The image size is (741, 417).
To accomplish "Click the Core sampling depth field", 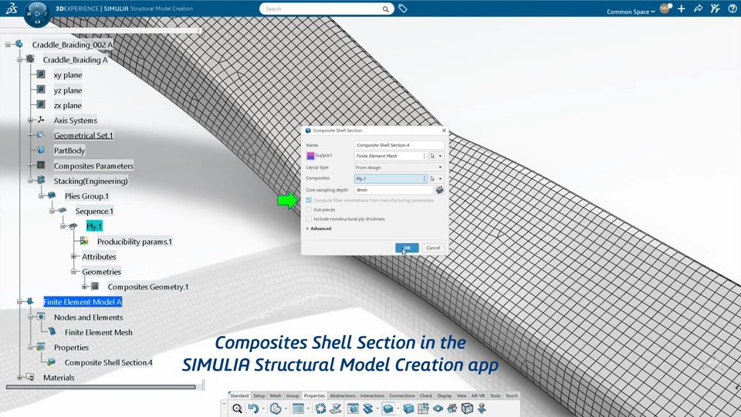I will click(394, 190).
